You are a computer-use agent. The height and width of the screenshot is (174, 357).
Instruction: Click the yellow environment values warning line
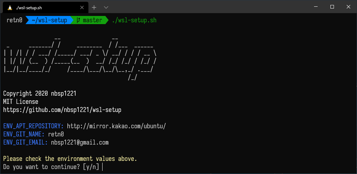(x=70, y=159)
